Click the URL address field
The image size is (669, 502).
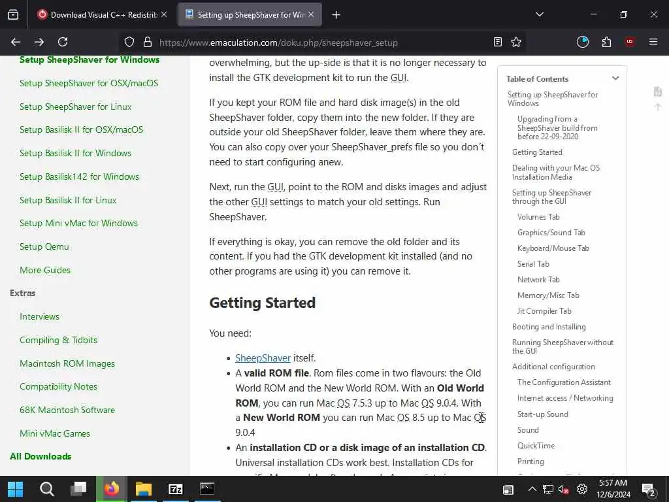click(x=322, y=42)
